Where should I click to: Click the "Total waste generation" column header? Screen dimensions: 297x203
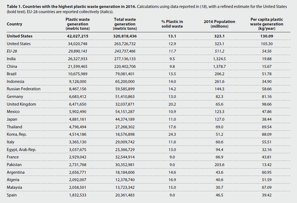[x=125, y=24]
